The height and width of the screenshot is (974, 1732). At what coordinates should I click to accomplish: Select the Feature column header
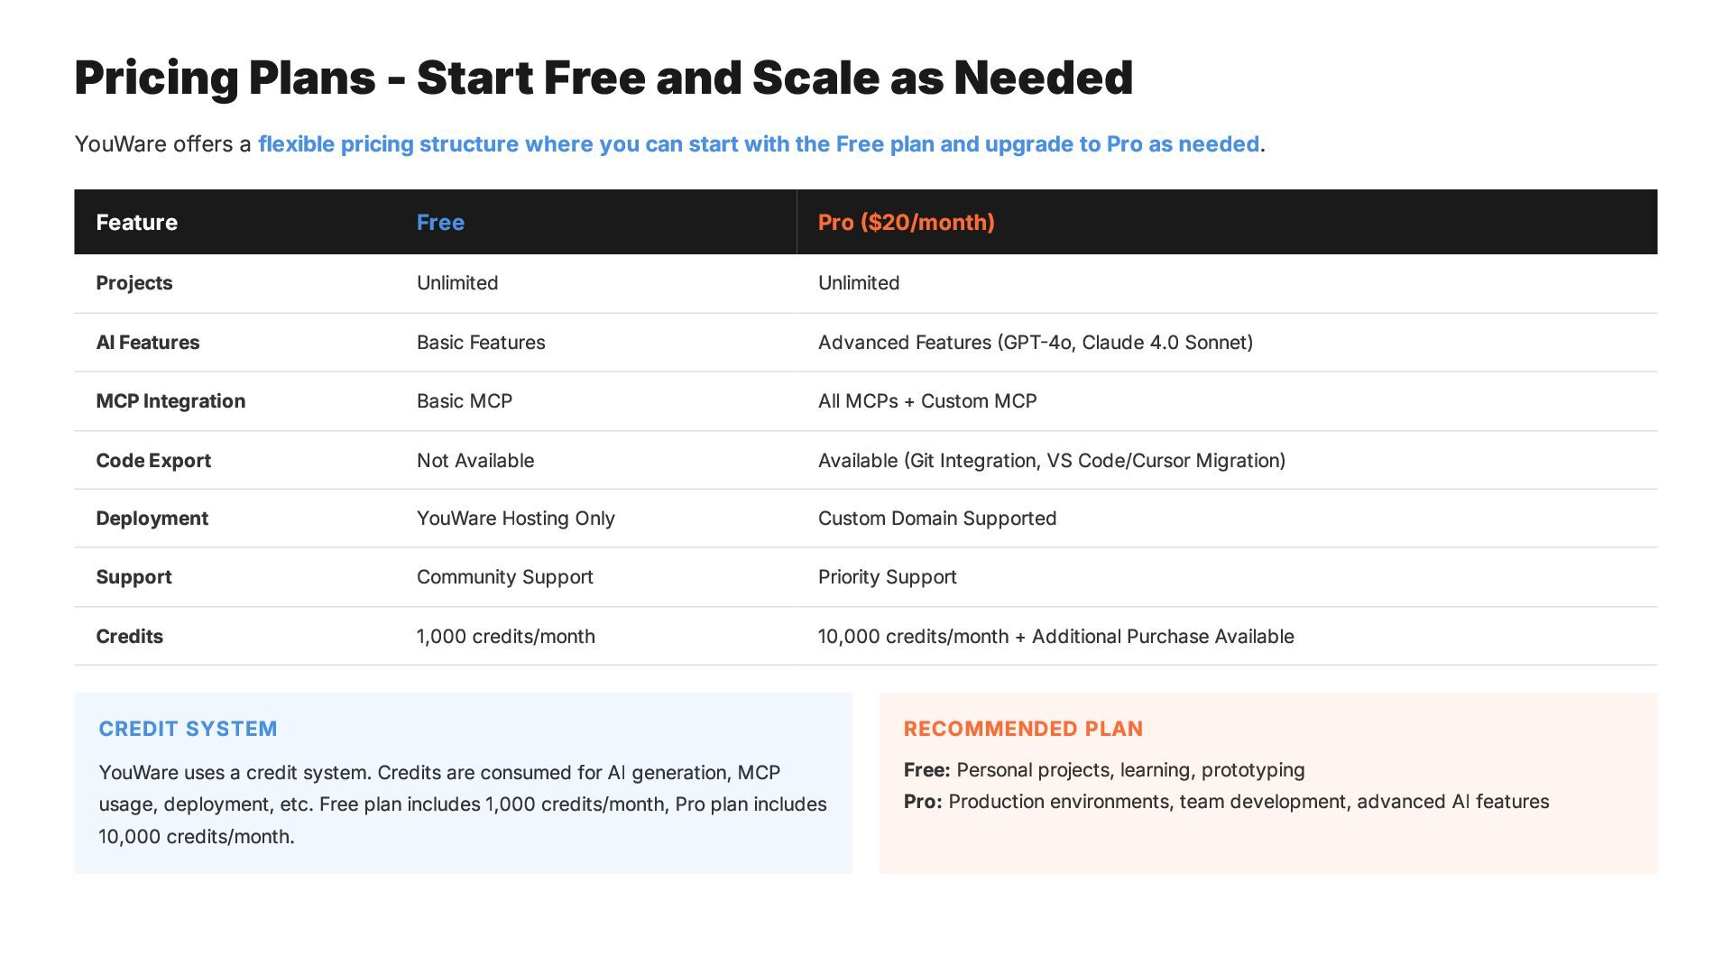tap(136, 223)
